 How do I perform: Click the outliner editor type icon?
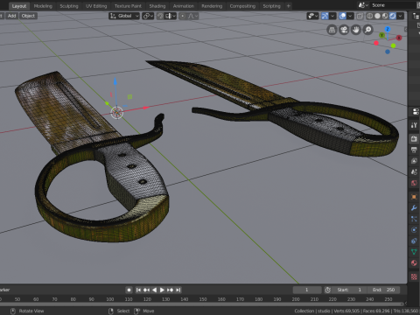click(416, 16)
